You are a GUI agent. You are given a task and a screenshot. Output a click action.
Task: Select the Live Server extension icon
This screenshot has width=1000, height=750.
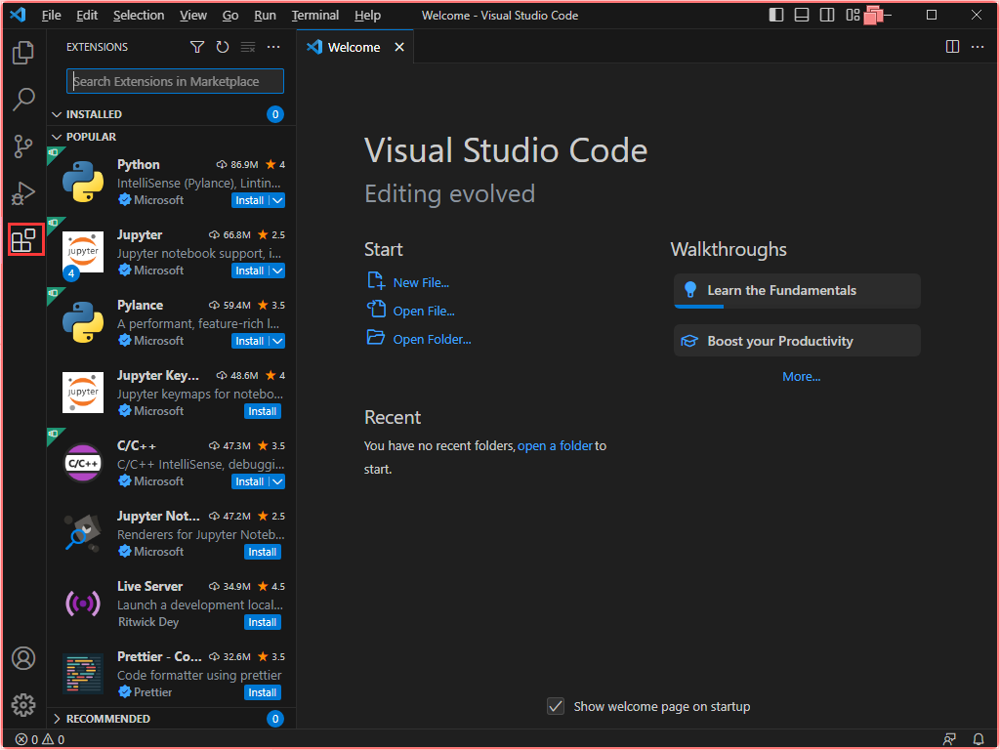(83, 604)
